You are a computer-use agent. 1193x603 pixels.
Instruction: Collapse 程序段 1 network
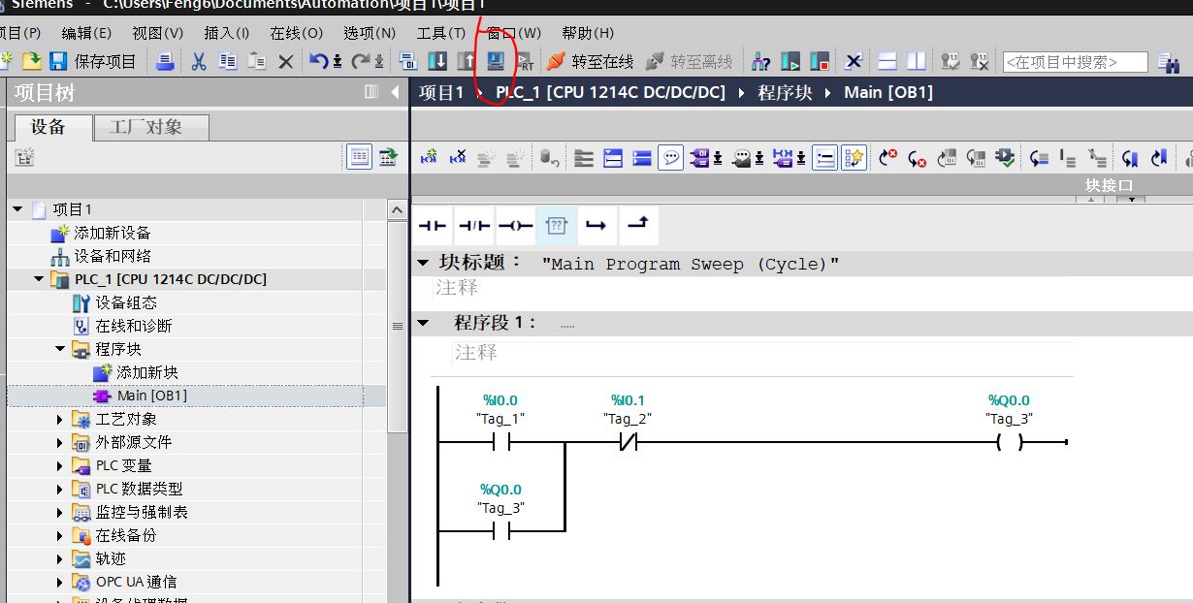coord(423,323)
